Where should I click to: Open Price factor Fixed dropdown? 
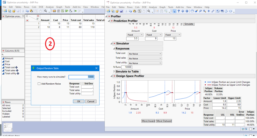[x=173, y=35]
